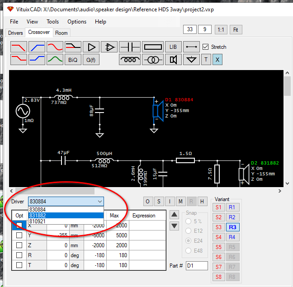Switch to the Room tab
293x287 pixels.
[x=61, y=33]
